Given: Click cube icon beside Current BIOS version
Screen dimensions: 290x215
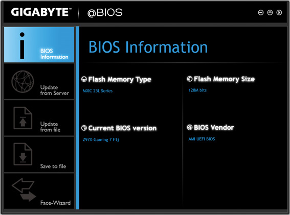Looking at the screenshot, I should point(84,128).
